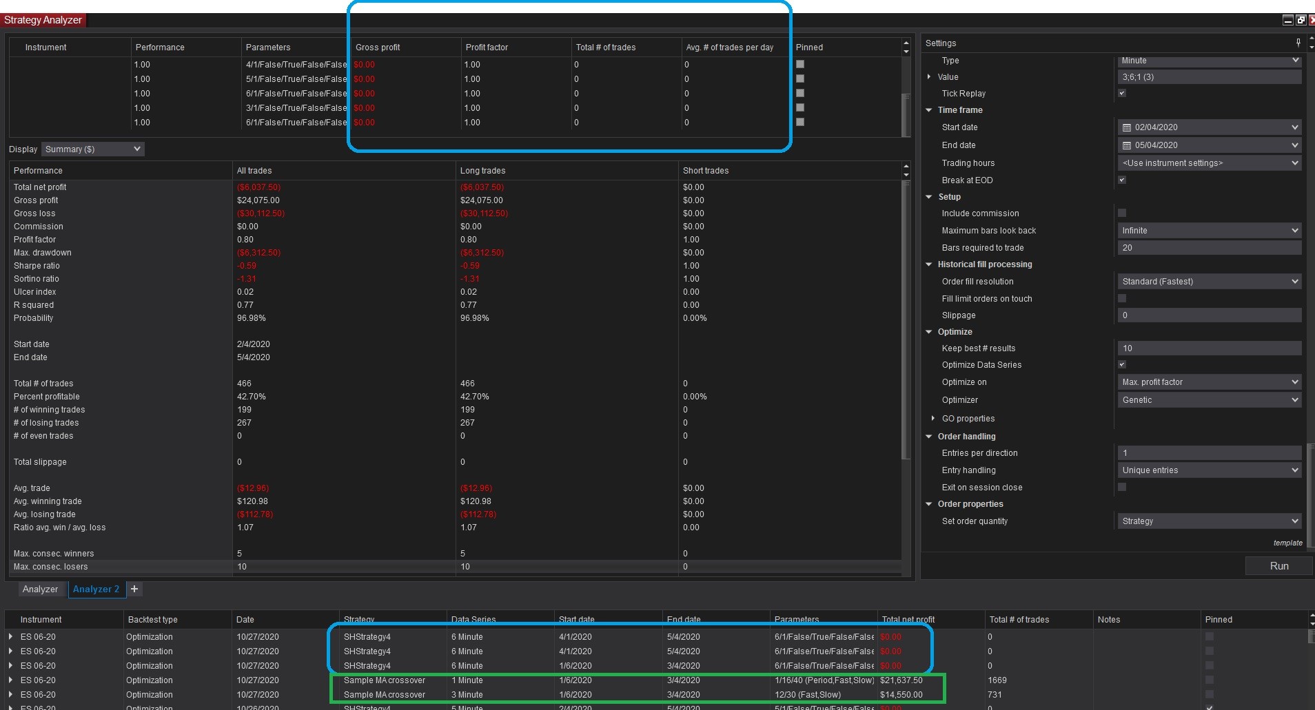
Task: Click the calendar icon in Start date field
Action: (x=1127, y=127)
